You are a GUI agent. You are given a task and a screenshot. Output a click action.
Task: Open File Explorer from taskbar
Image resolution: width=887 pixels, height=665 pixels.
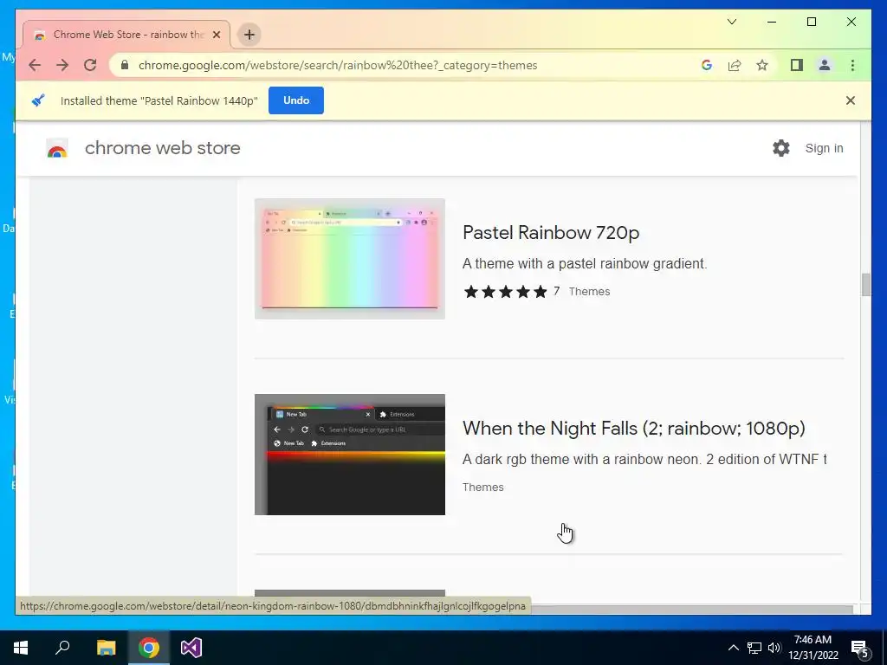[106, 648]
